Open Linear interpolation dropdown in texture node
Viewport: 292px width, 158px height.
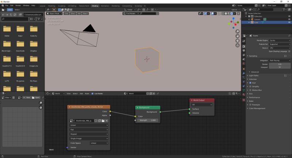[x=89, y=125]
